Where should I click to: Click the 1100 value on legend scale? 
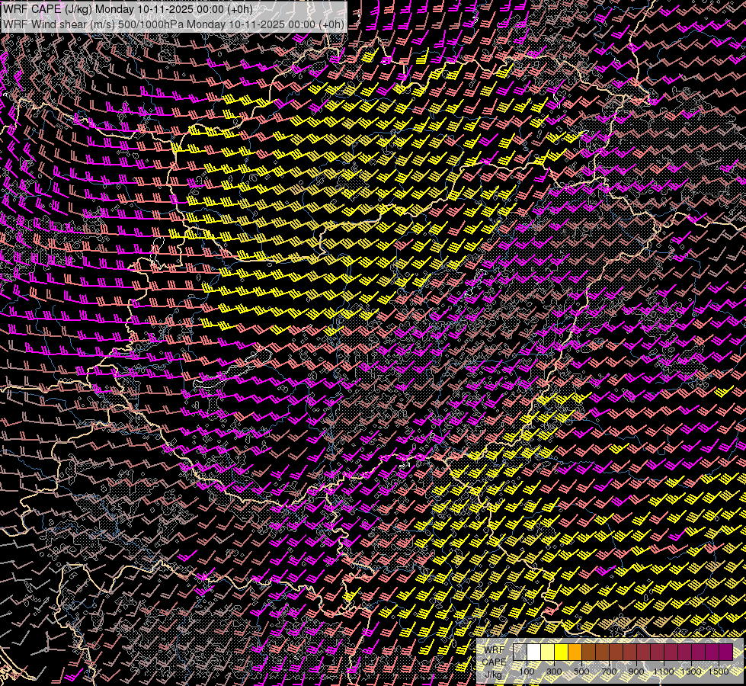point(664,671)
